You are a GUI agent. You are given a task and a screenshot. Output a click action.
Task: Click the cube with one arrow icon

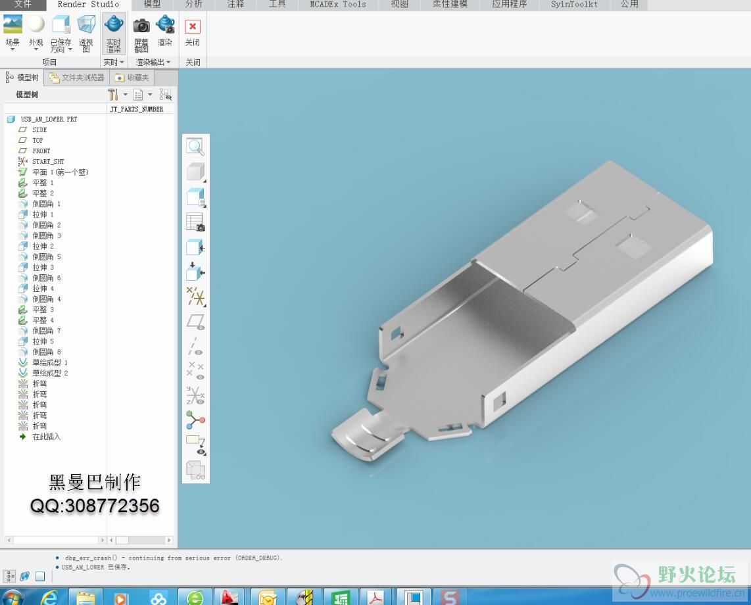(x=195, y=248)
